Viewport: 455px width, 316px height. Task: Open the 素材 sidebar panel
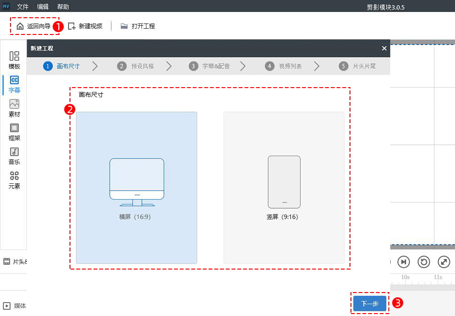[x=14, y=108]
